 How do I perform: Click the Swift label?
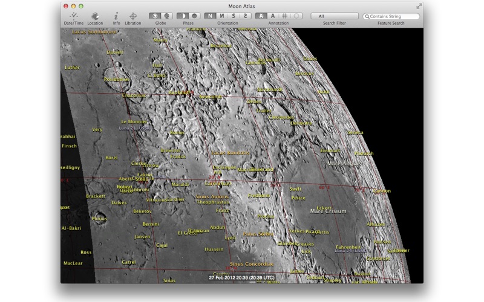(x=295, y=189)
